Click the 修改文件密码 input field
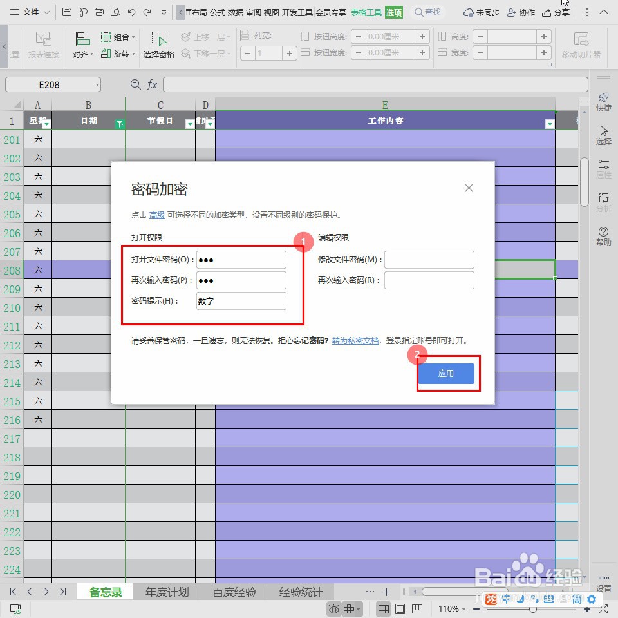 point(429,260)
